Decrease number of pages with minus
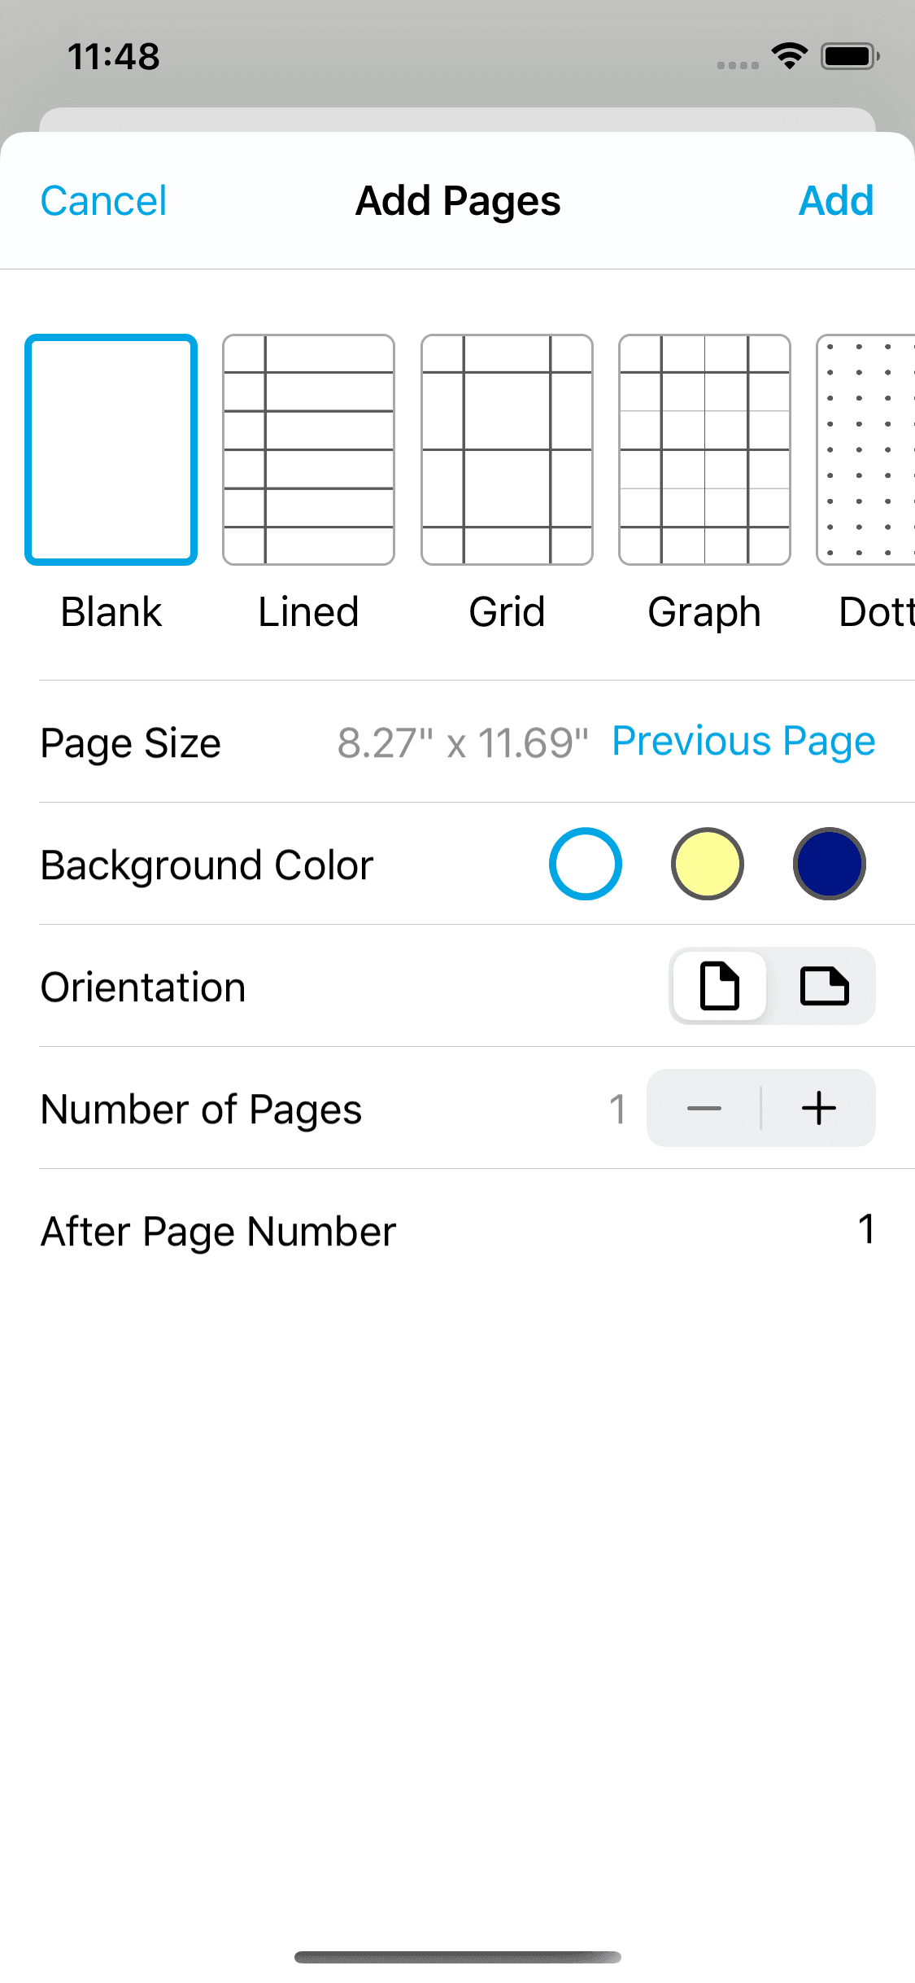This screenshot has width=915, height=1983. [704, 1108]
